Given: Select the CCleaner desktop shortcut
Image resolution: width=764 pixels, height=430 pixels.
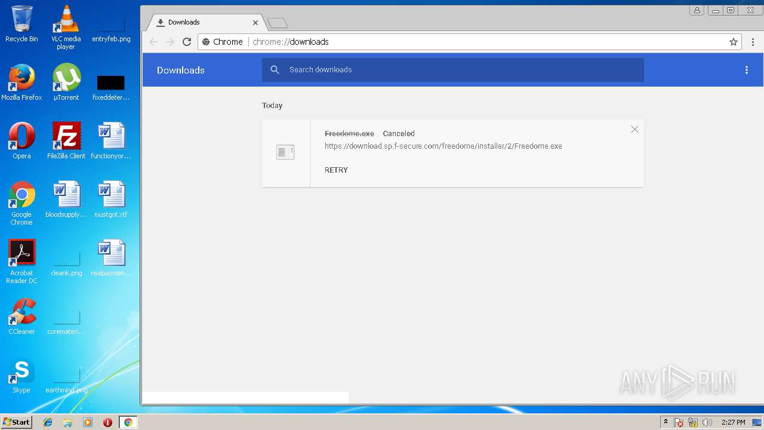Looking at the screenshot, I should 21,317.
